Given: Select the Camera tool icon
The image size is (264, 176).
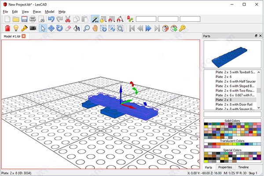Looking at the screenshot, I should [33, 28].
